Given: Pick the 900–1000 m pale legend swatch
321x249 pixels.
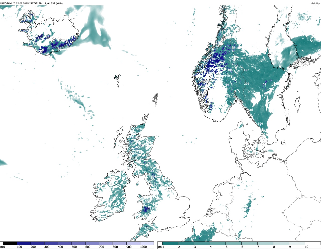Looking at the screenshot, I should click(x=133, y=243).
